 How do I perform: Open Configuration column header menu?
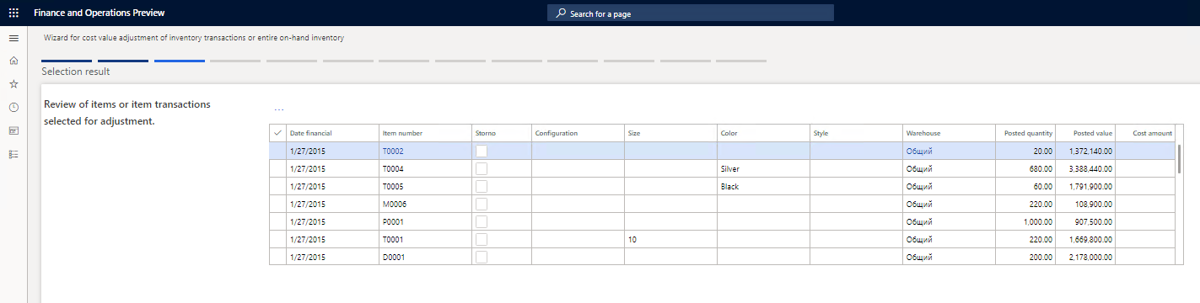point(577,133)
